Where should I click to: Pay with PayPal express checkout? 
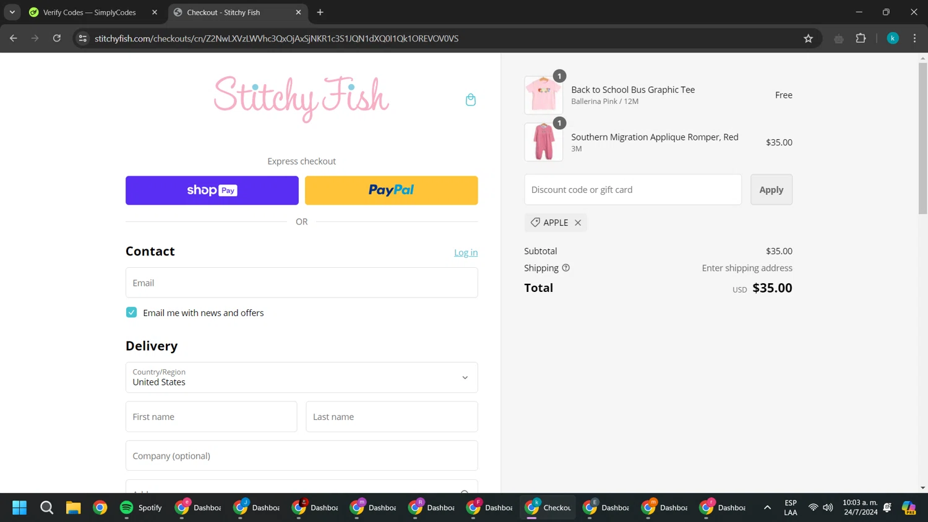point(392,190)
